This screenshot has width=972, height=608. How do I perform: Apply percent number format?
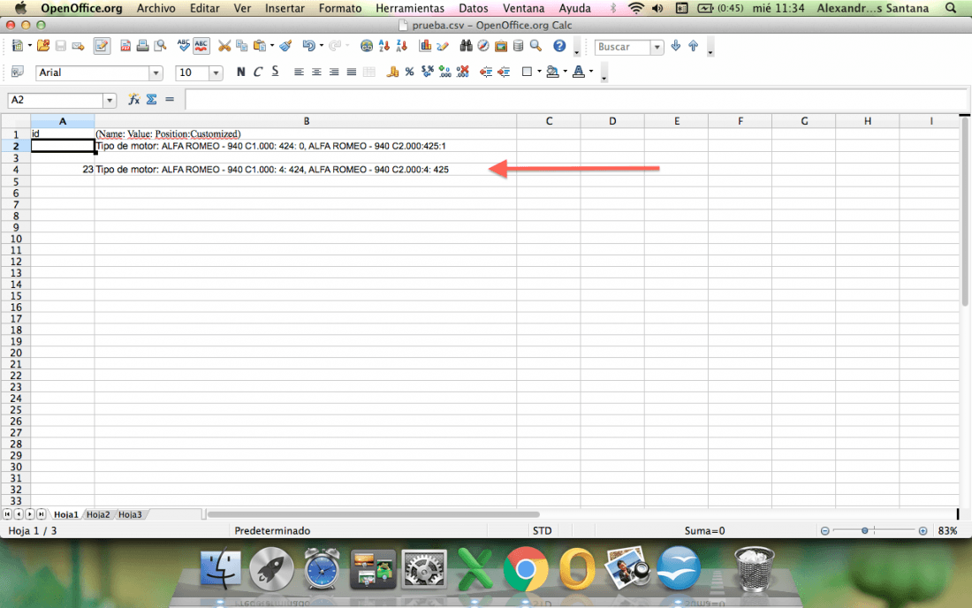[410, 72]
